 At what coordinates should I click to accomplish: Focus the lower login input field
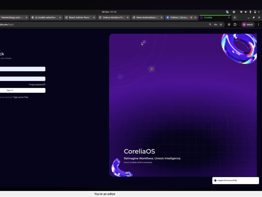click(23, 79)
